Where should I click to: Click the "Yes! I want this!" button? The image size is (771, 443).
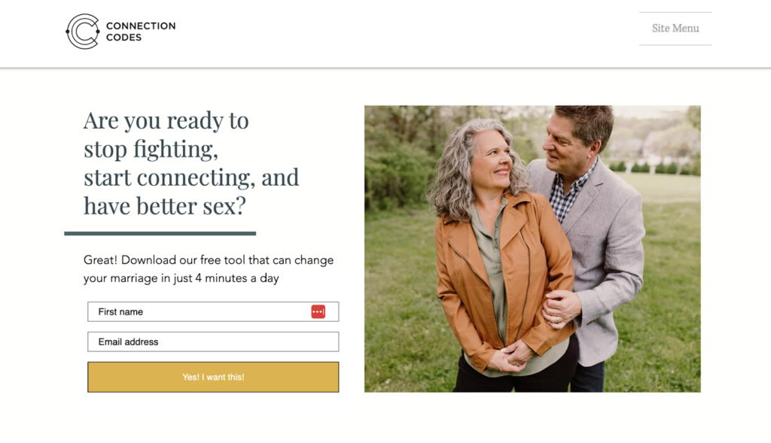point(213,377)
